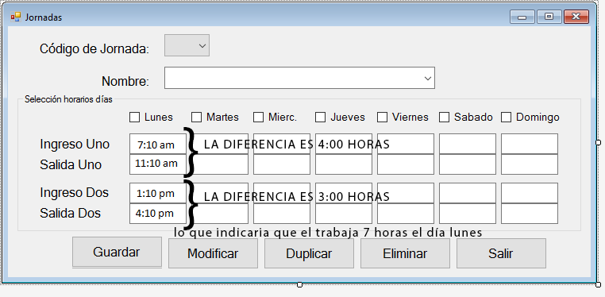Minimize the Jornadas window
Image resolution: width=605 pixels, height=297 pixels.
522,17
